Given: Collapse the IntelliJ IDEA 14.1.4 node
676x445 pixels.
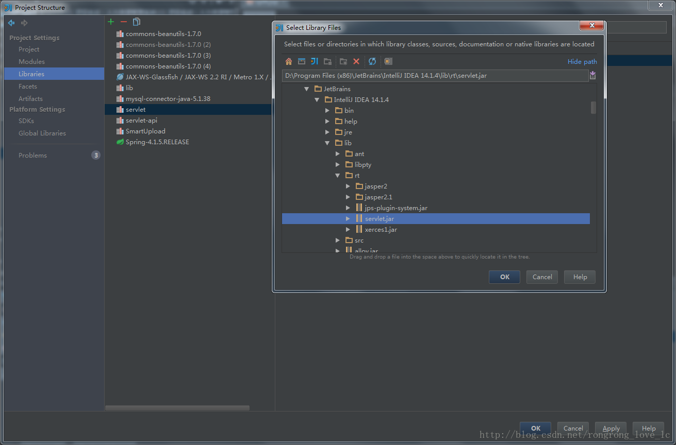Looking at the screenshot, I should (317, 100).
